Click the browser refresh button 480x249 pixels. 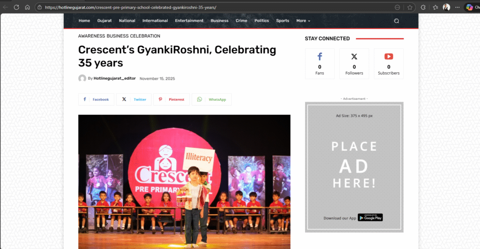click(16, 8)
